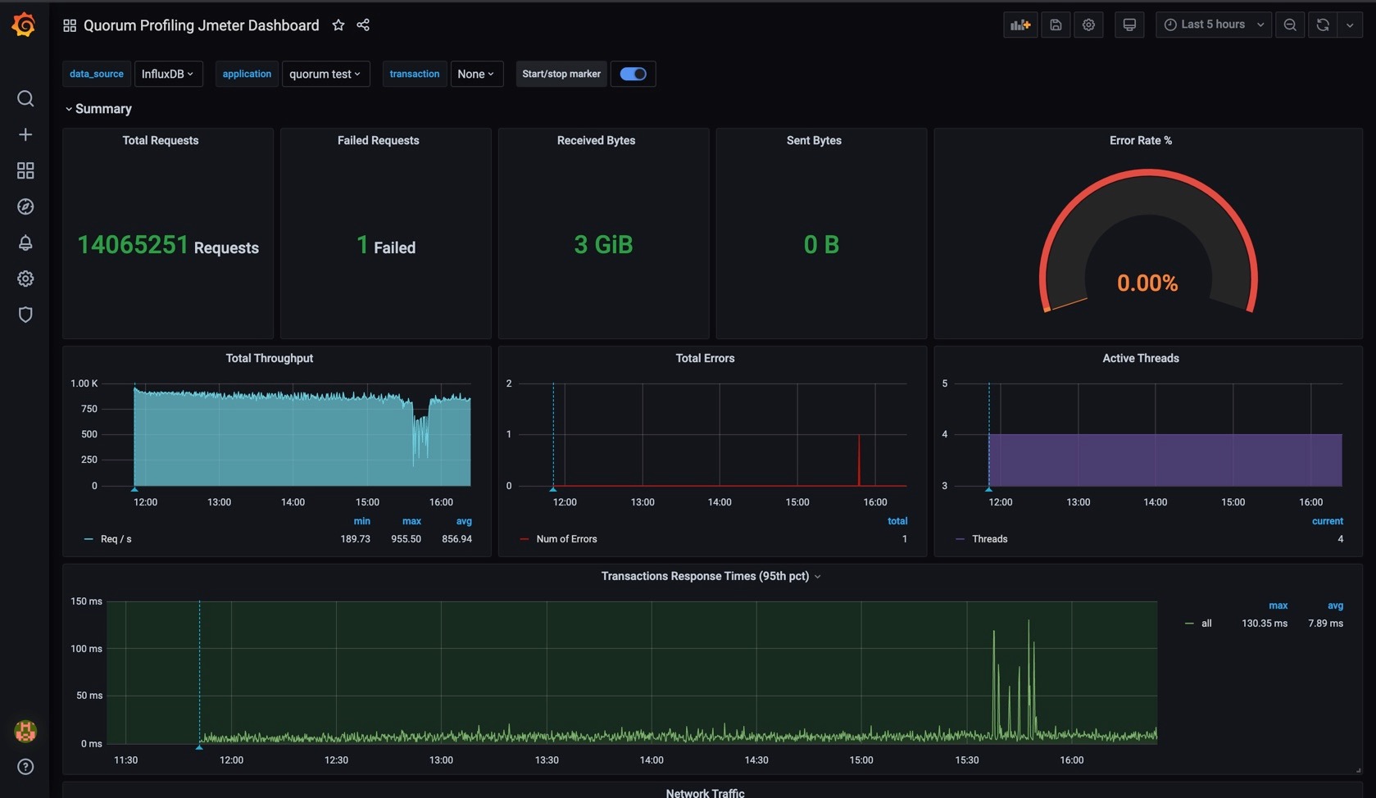
Task: Share the dashboard via share icon
Action: tap(363, 25)
